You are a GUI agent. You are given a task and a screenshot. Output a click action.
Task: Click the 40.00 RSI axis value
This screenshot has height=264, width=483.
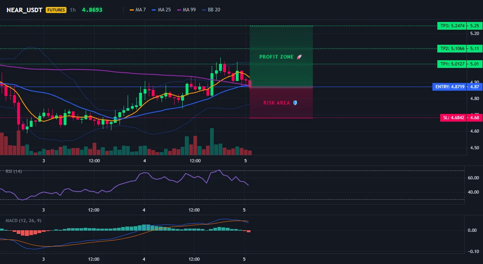[x=473, y=192]
